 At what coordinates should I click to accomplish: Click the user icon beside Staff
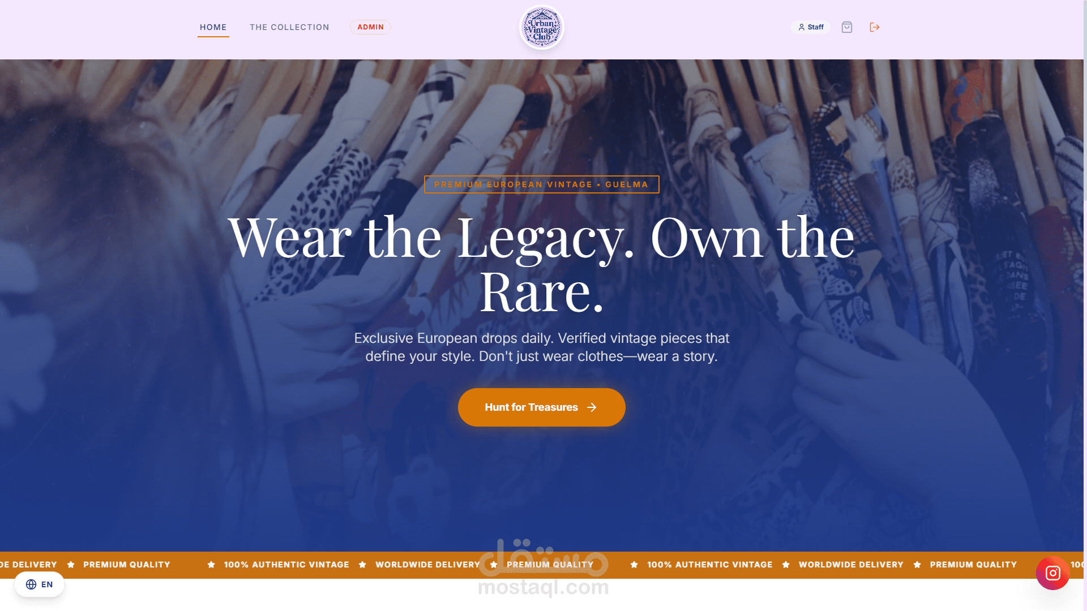[x=802, y=27]
